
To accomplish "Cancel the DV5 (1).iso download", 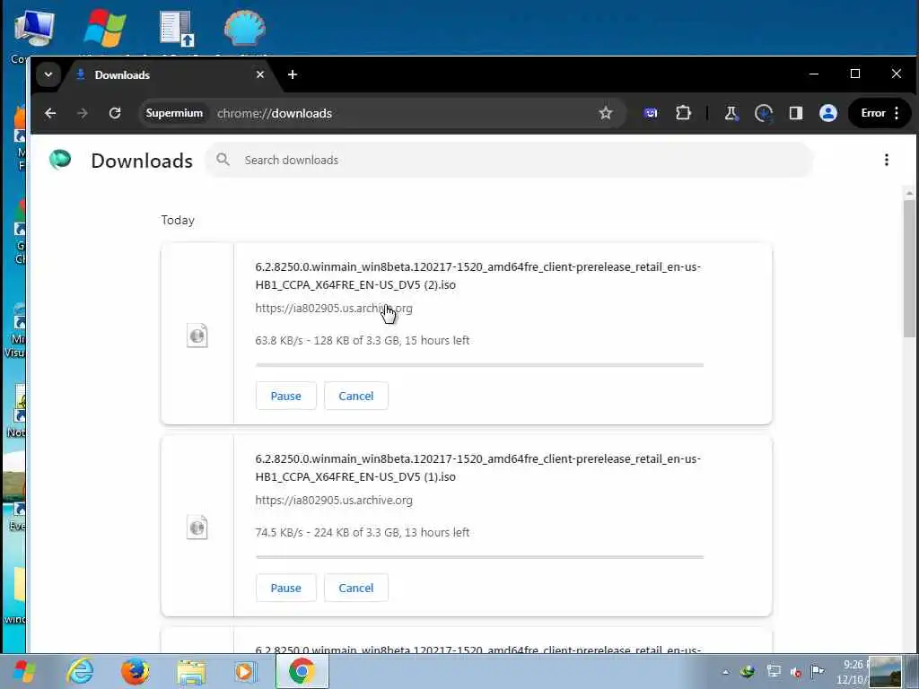I will point(355,588).
